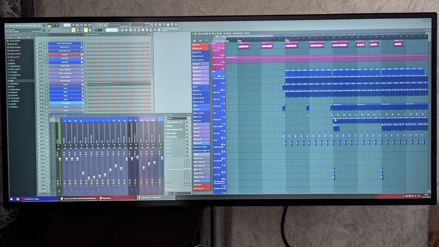439x247 pixels.
Task: Disable the Maximus slot enable knob
Action: [x=187, y=126]
